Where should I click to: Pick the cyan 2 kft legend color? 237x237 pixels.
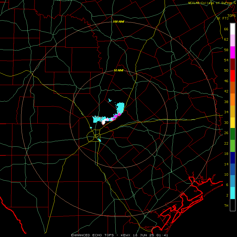233,193
